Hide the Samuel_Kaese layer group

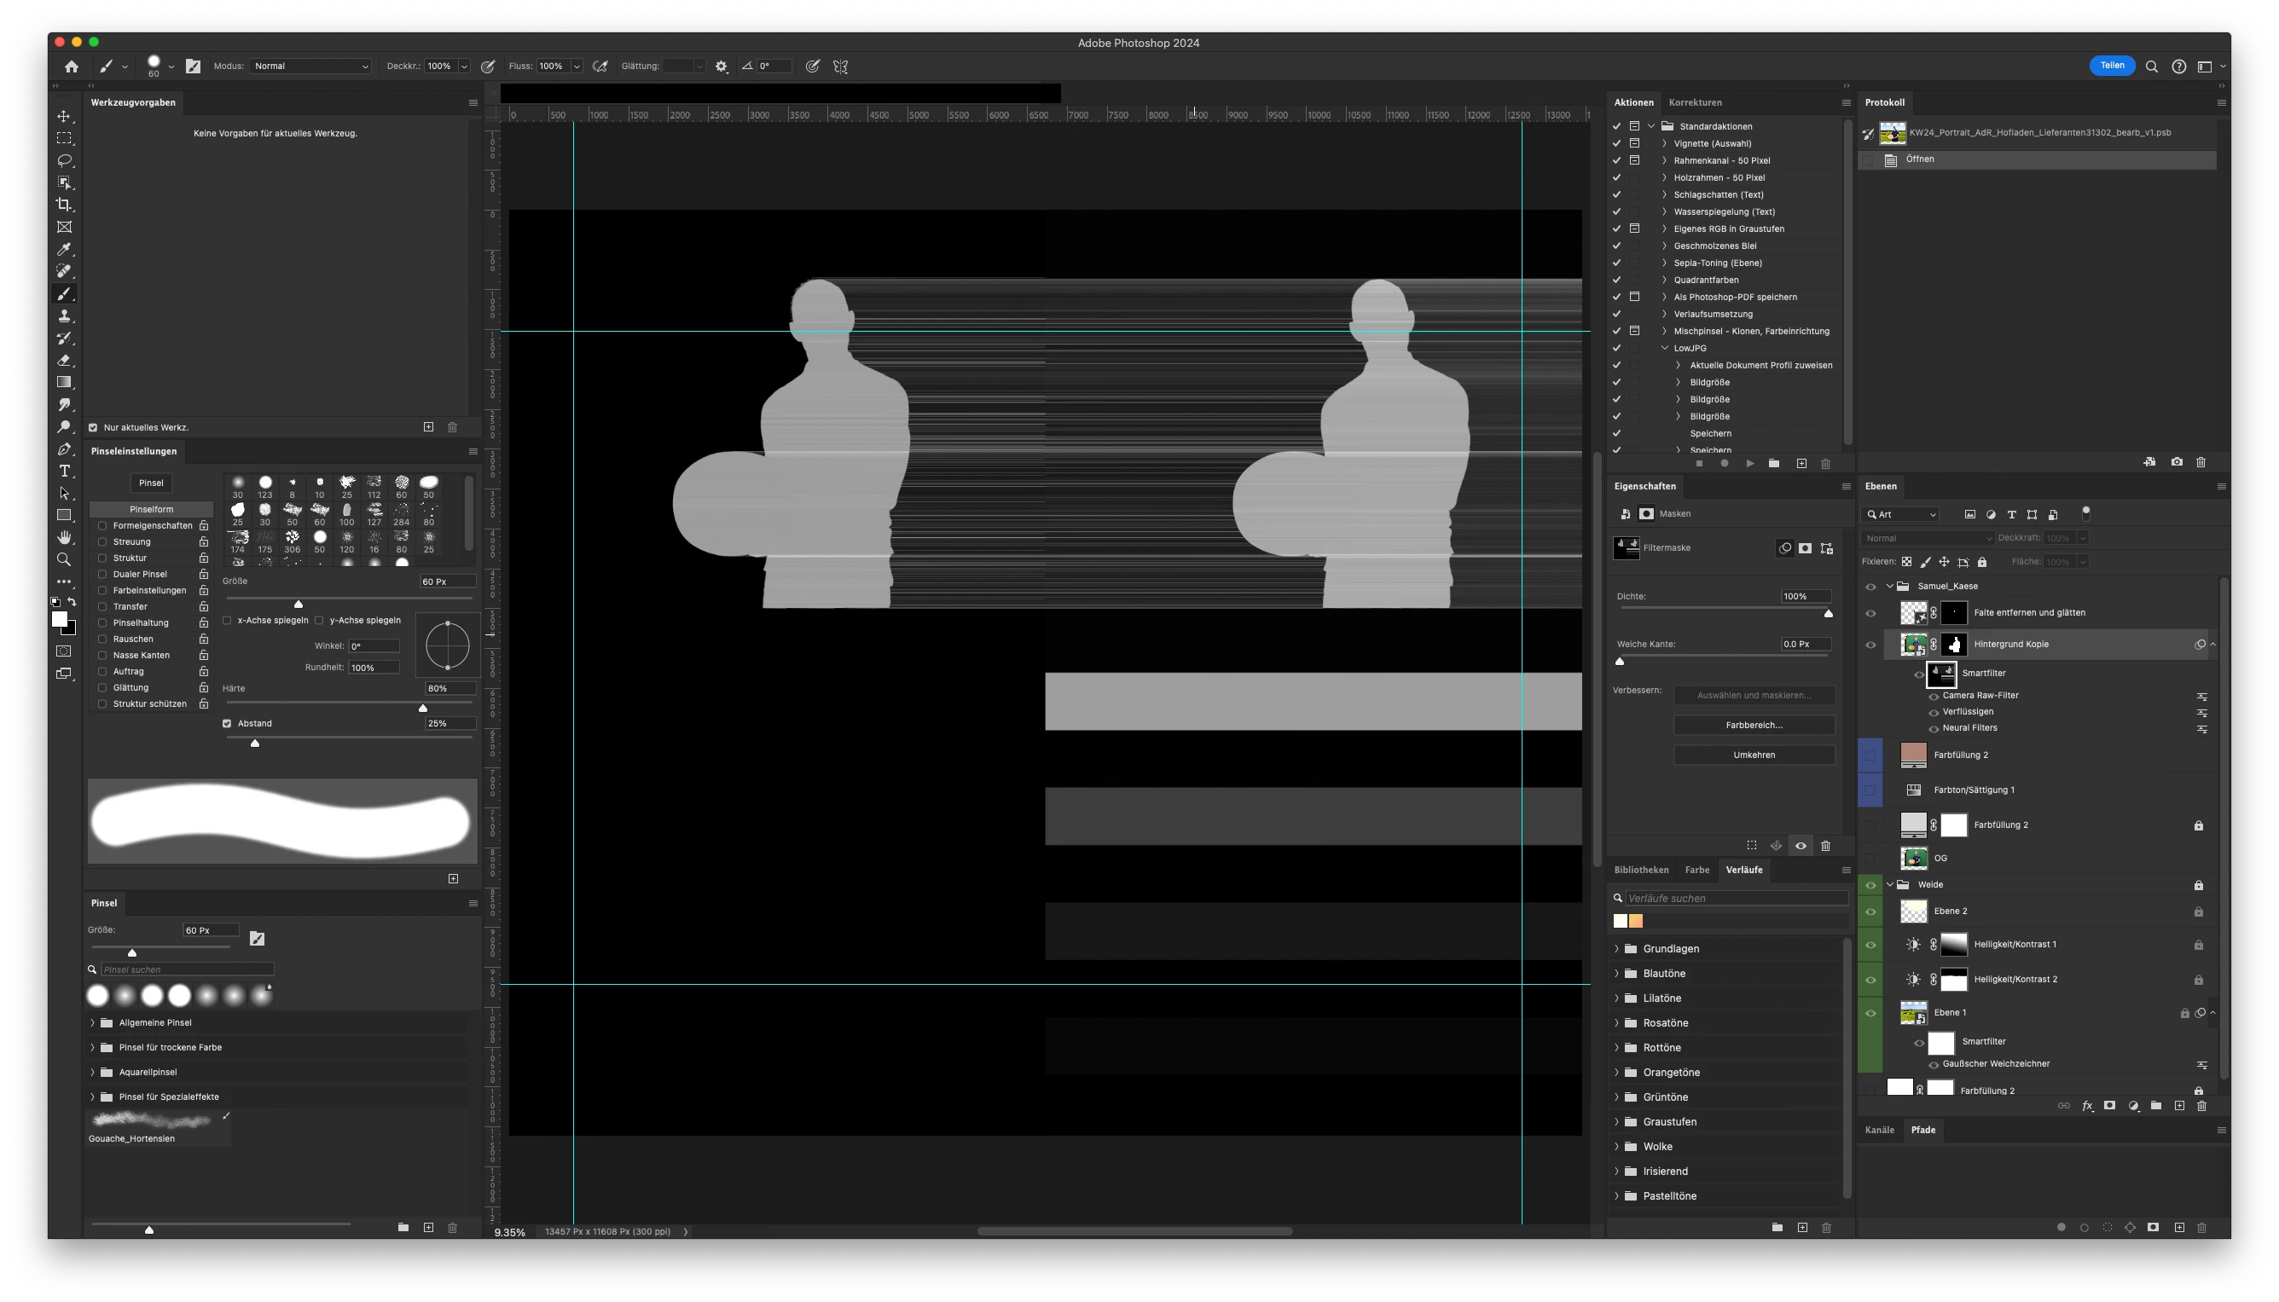(x=1870, y=587)
